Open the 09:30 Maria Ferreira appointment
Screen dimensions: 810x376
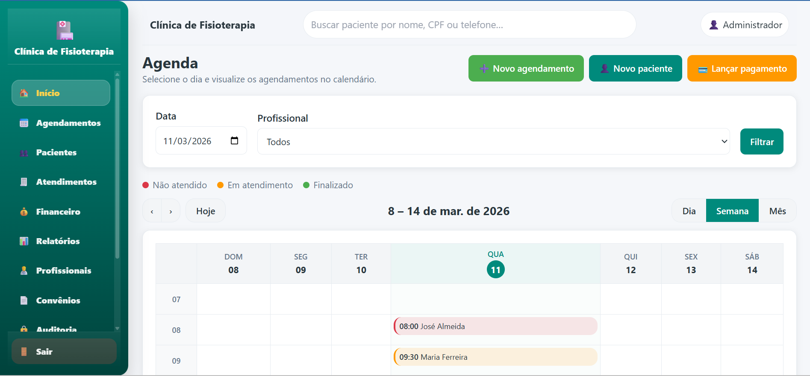tap(495, 357)
